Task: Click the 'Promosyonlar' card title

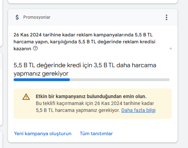Action: [37, 17]
